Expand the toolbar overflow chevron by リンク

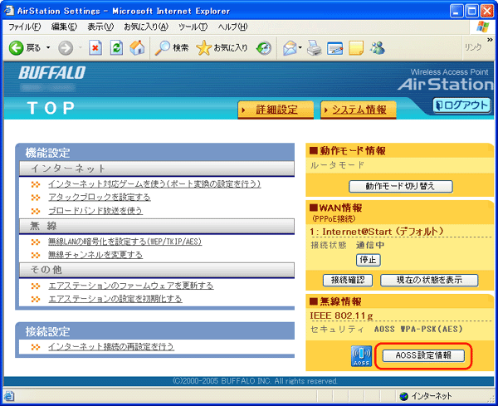tap(490, 40)
